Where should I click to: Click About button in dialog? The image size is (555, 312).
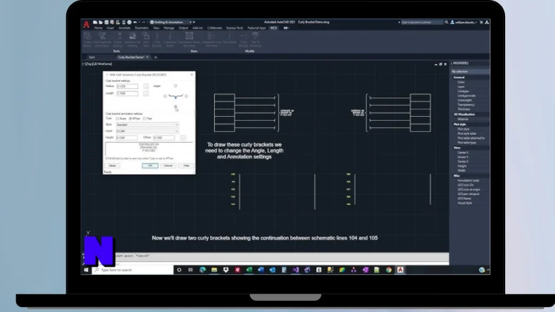[112, 166]
